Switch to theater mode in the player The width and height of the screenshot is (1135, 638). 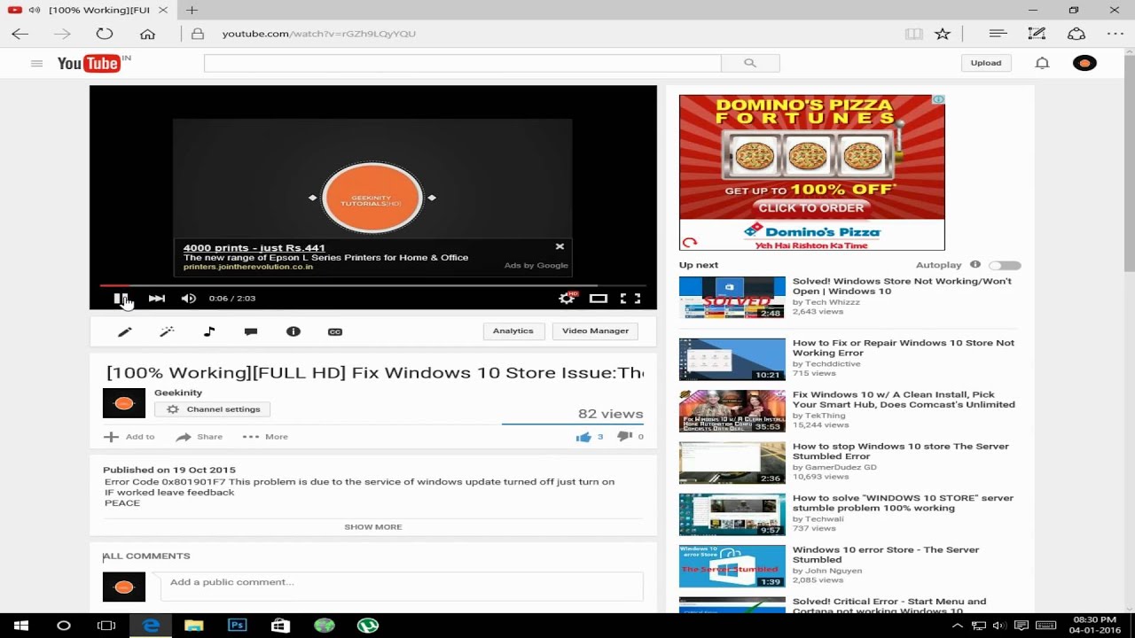click(x=599, y=299)
